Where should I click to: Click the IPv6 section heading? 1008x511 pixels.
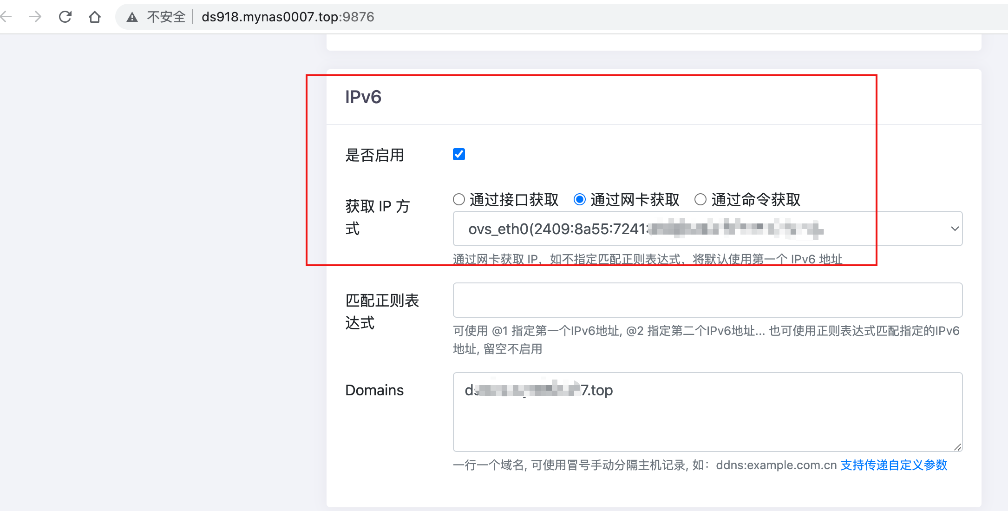(x=363, y=97)
